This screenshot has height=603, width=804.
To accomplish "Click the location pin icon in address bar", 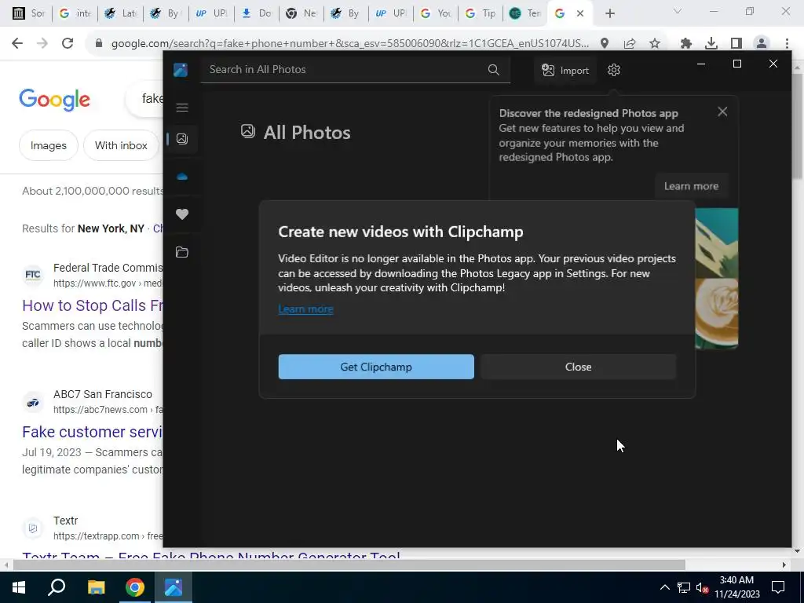I will point(605,44).
